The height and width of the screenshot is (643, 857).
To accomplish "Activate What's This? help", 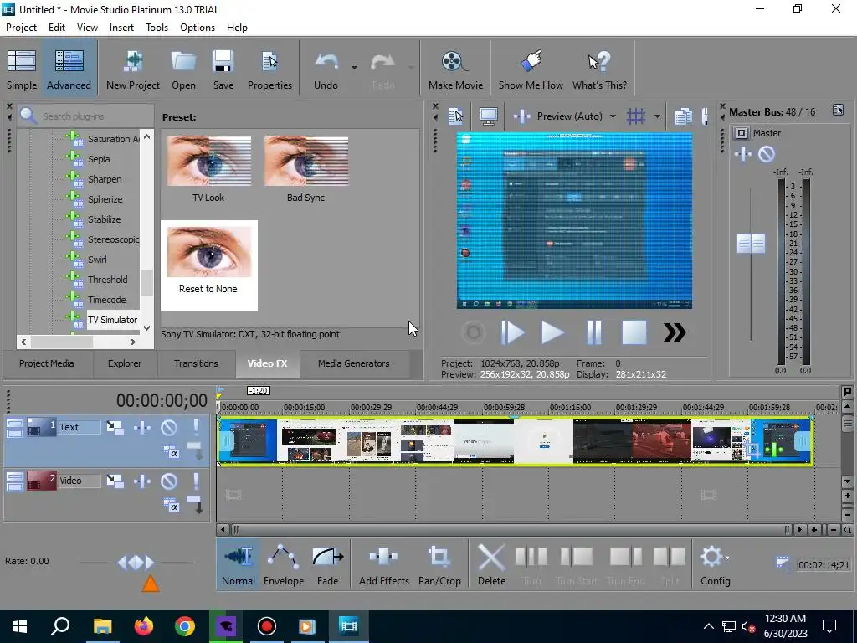I will coord(599,69).
